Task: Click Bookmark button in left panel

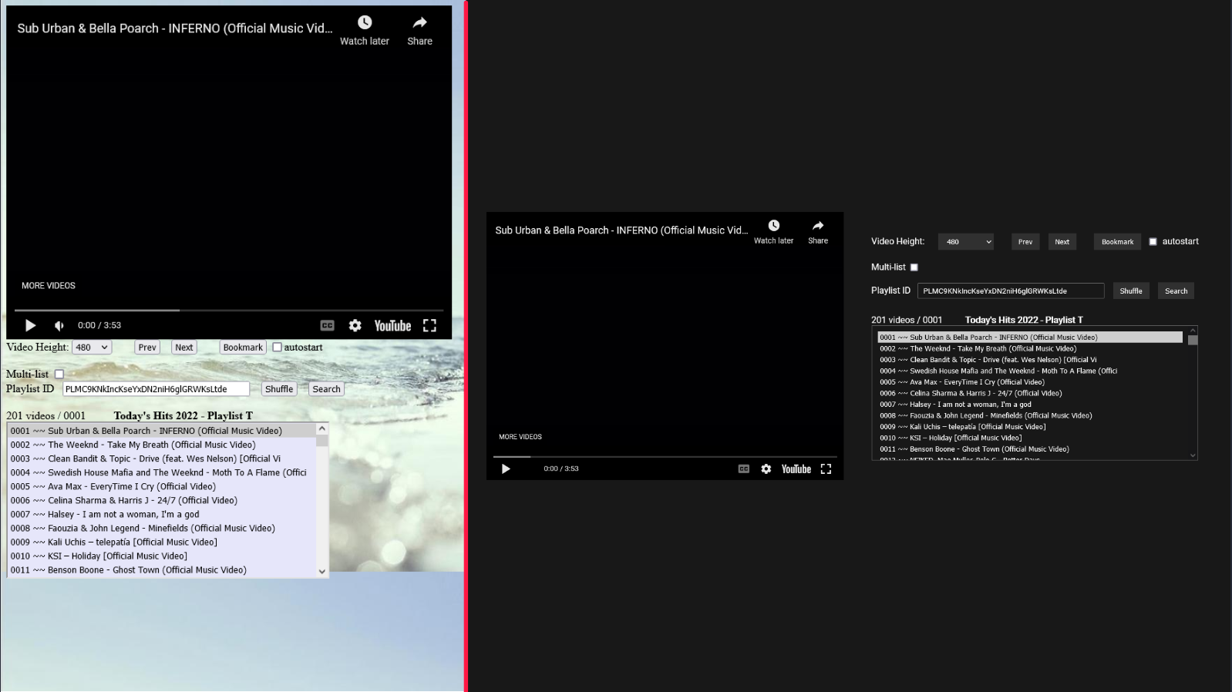Action: tap(243, 348)
